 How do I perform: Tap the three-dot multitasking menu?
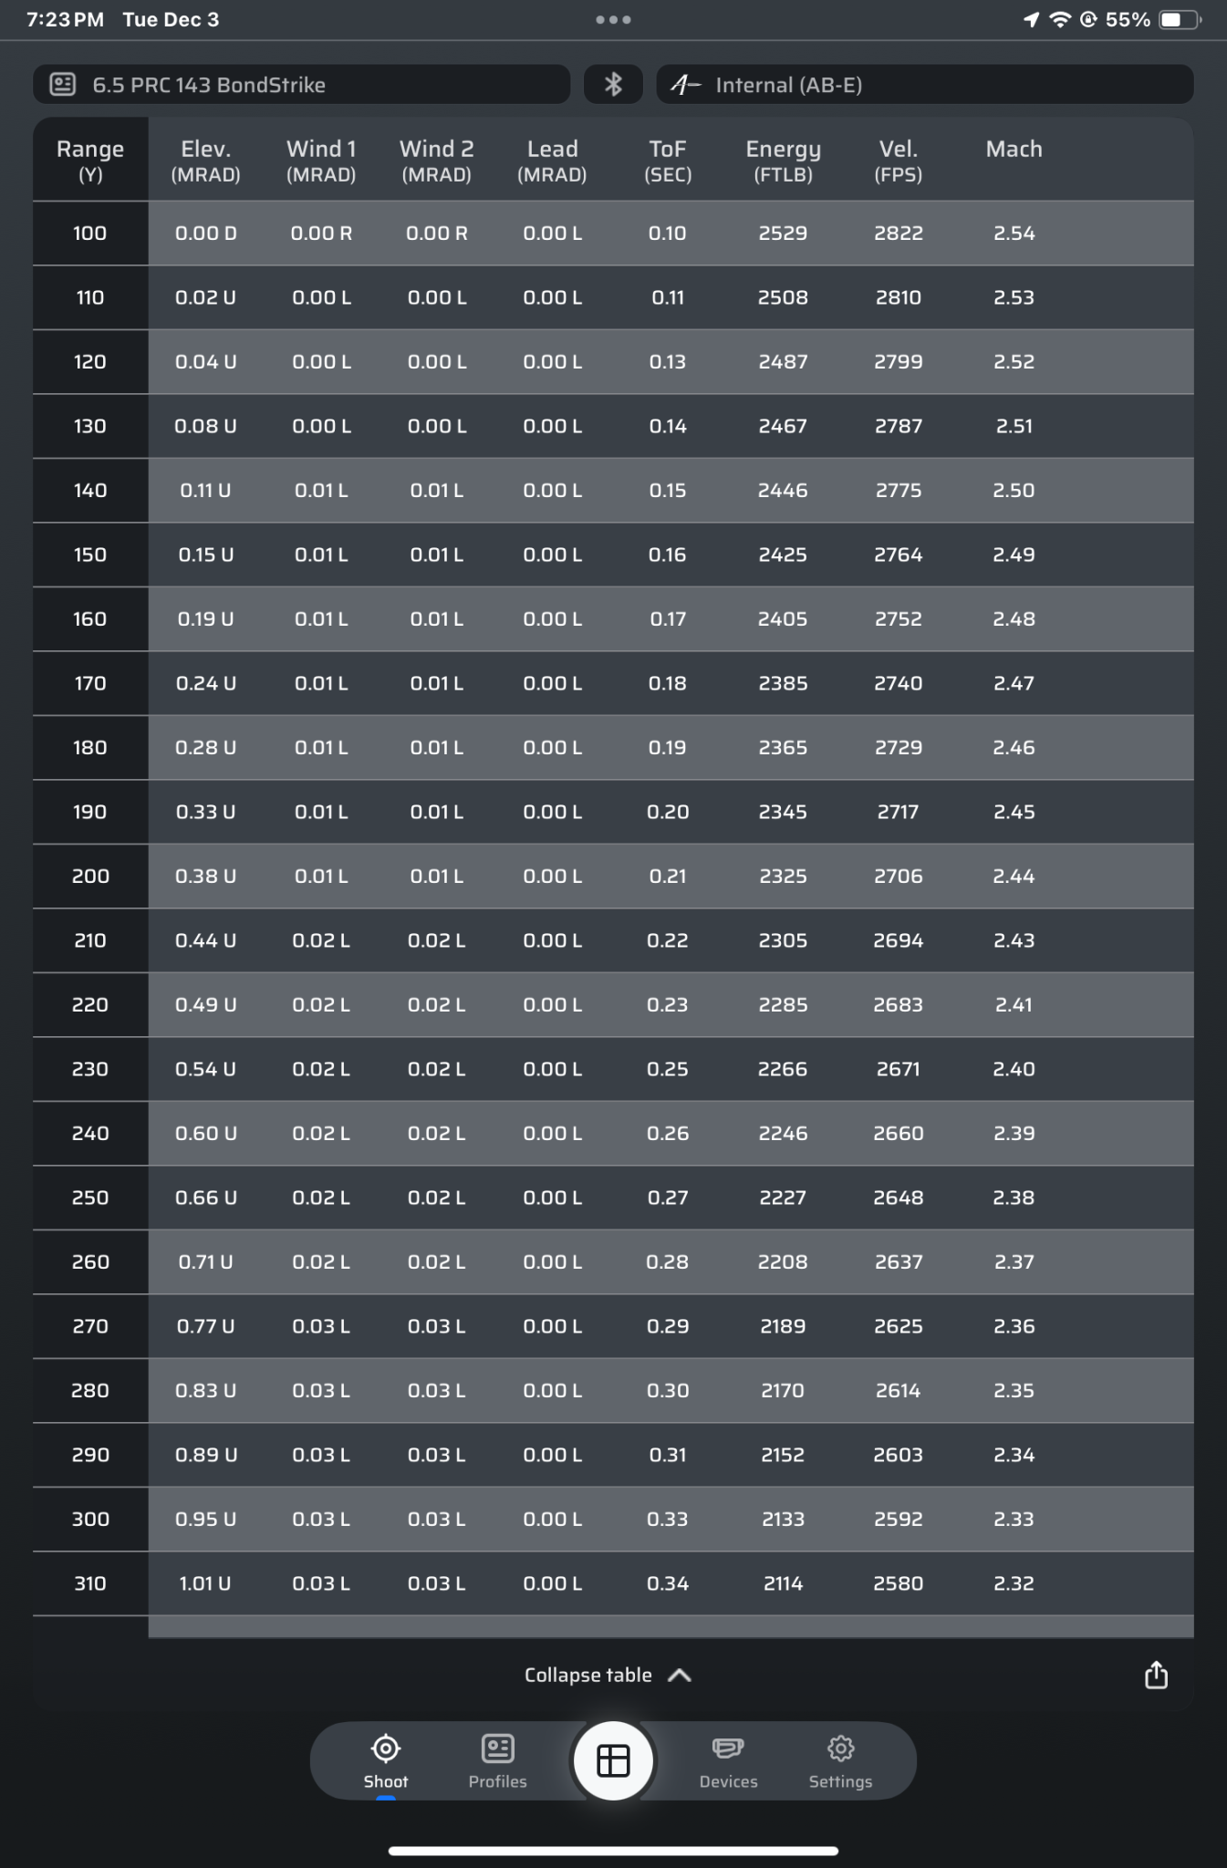pyautogui.click(x=613, y=20)
